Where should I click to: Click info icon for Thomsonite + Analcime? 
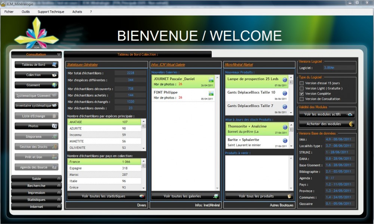(x=285, y=128)
